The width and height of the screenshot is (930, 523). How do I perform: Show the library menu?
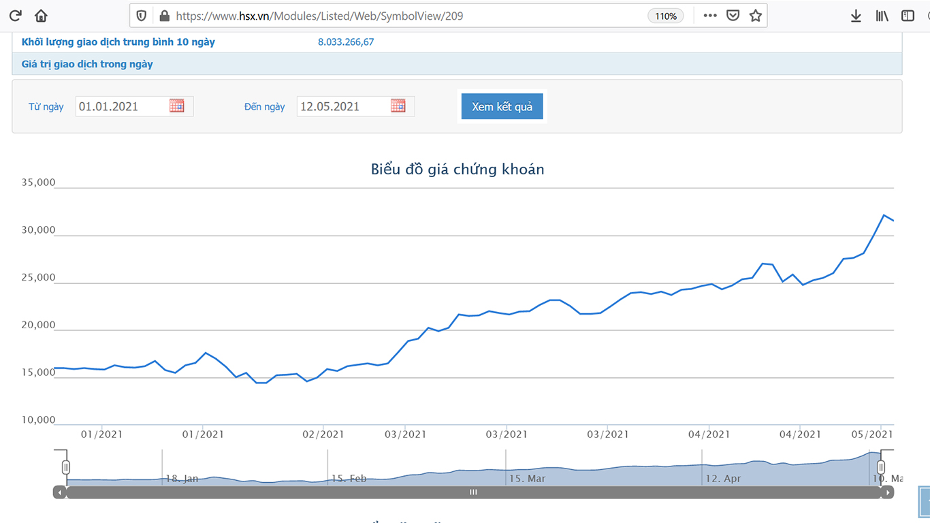point(882,16)
